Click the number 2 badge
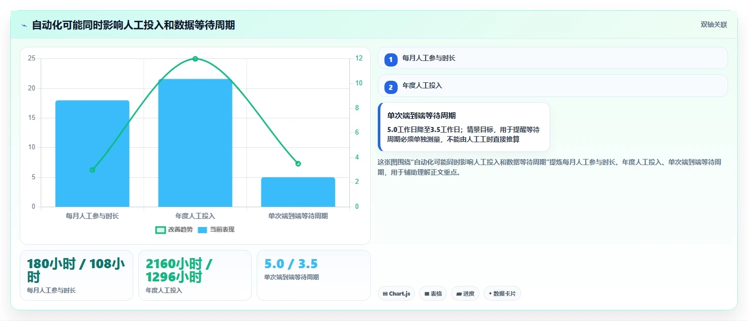Screen dimensions: 748x321 click(391, 87)
